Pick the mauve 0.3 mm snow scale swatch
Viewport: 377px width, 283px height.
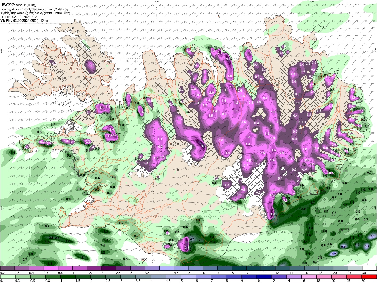click(22, 269)
